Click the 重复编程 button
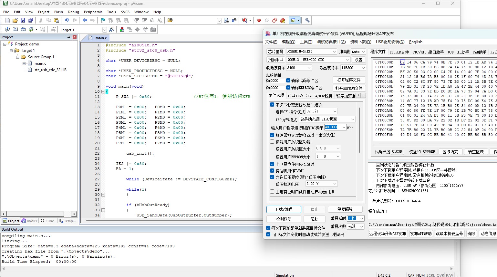 pos(345,209)
